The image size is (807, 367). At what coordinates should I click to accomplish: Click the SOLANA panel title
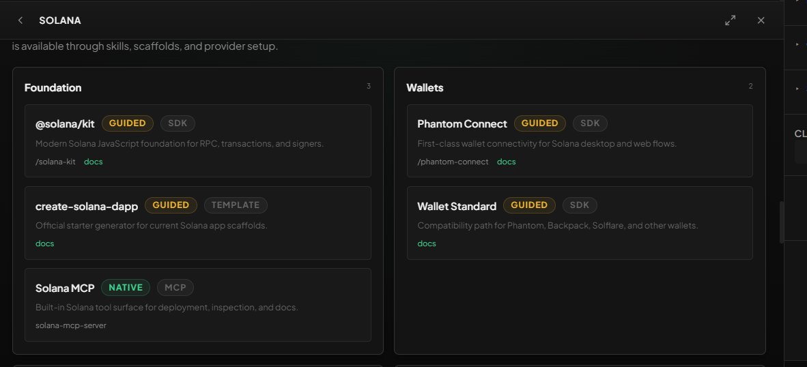pos(59,20)
